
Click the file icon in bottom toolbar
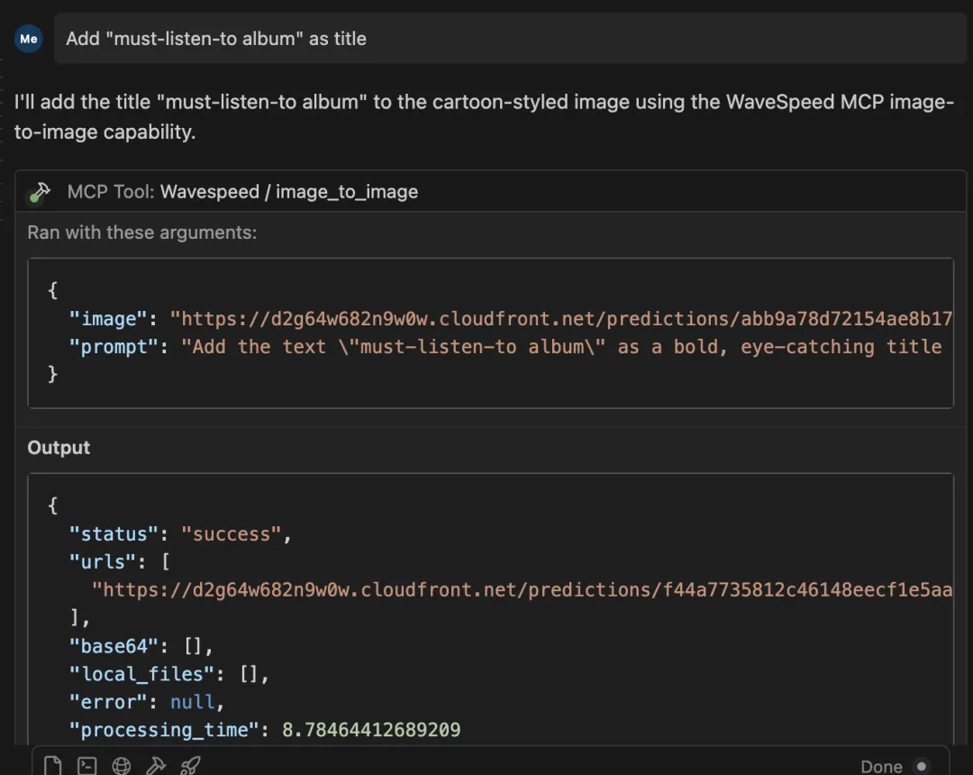(x=53, y=766)
